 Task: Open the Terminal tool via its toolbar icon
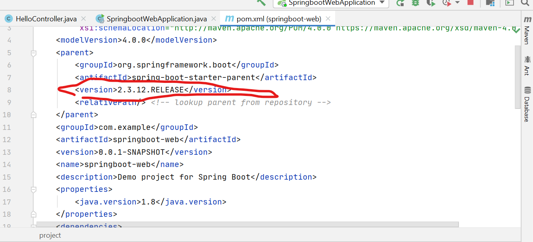[510, 3]
